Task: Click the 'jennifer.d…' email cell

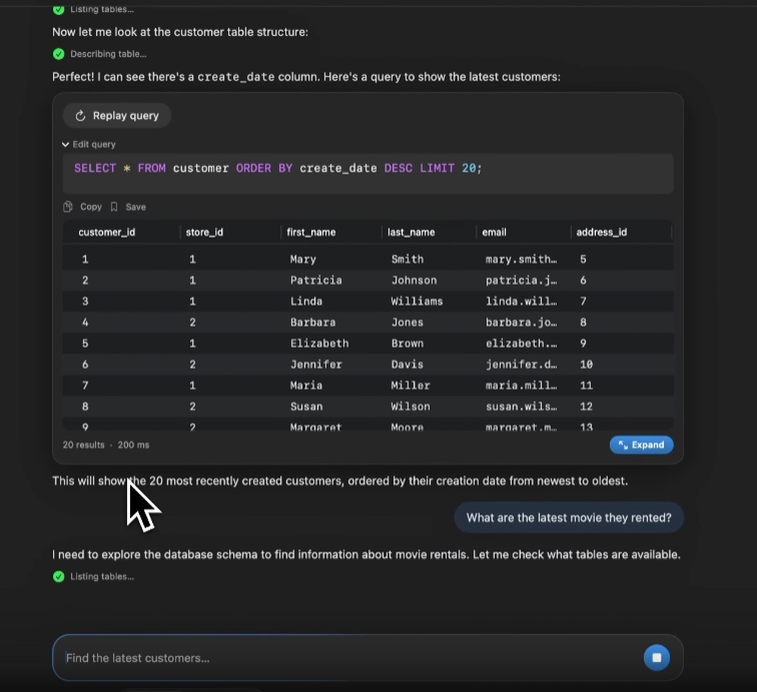Action: coord(521,364)
